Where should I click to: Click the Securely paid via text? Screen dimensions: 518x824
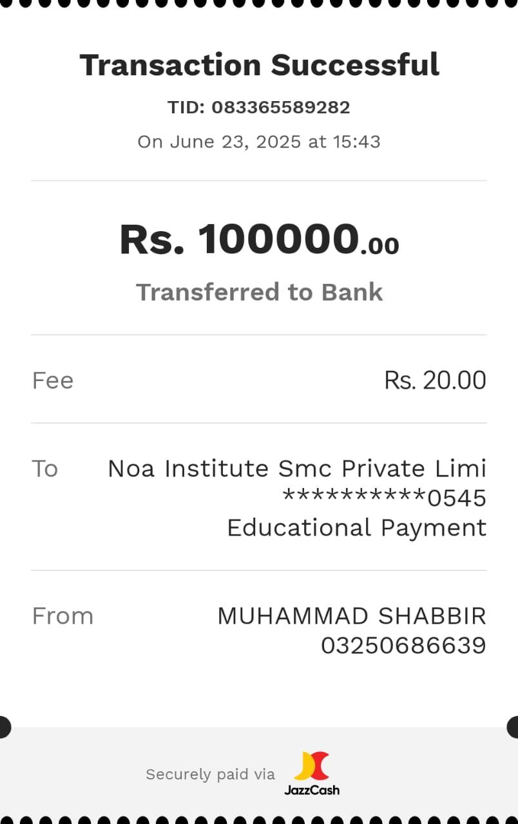(210, 774)
